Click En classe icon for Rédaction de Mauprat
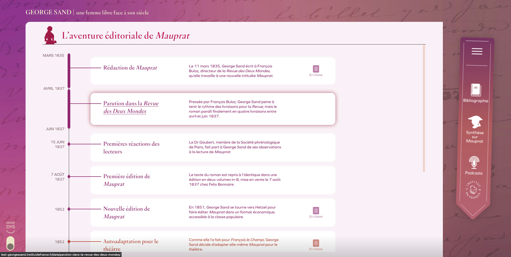 [x=316, y=69]
